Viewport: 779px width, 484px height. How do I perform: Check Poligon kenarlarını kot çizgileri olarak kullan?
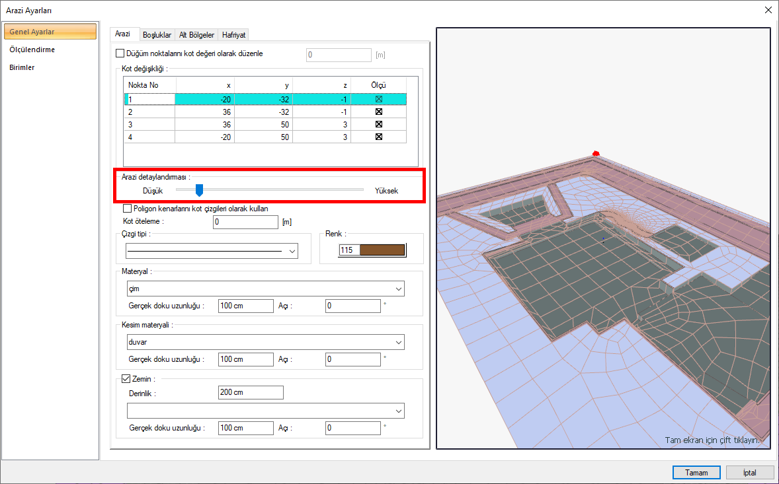tap(128, 209)
